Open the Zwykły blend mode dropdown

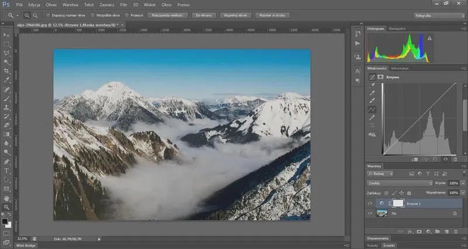[400, 183]
